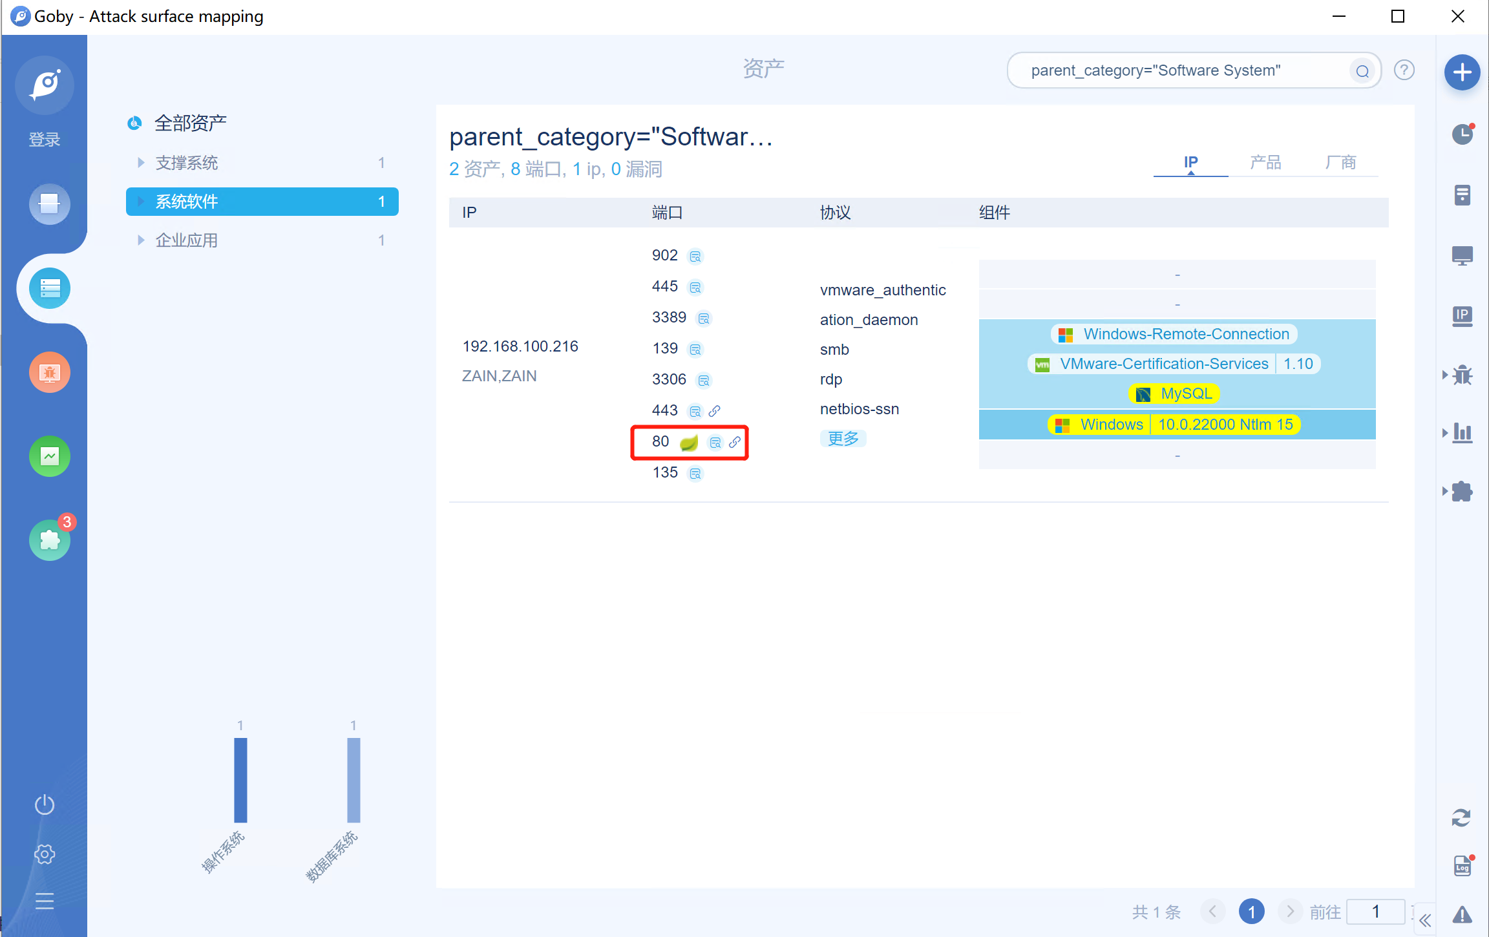1489x937 pixels.
Task: Open the log file icon
Action: coord(1463,866)
